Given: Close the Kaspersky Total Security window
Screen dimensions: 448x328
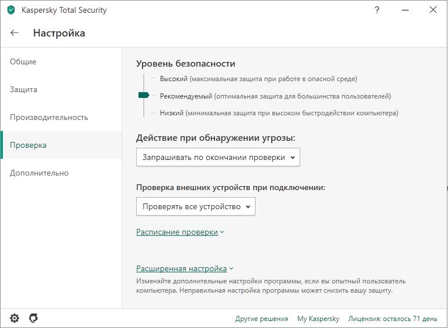Looking at the screenshot, I should point(433,10).
